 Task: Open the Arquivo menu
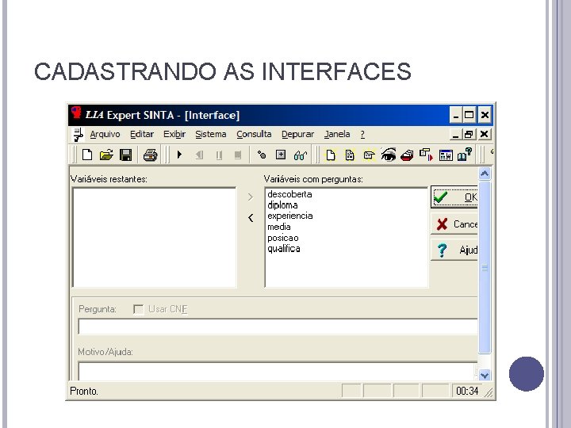pos(105,134)
